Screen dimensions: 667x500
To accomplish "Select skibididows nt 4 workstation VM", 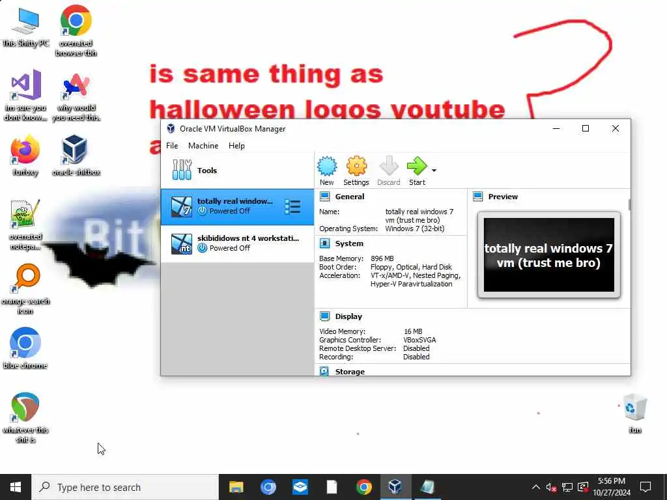I will tap(237, 243).
